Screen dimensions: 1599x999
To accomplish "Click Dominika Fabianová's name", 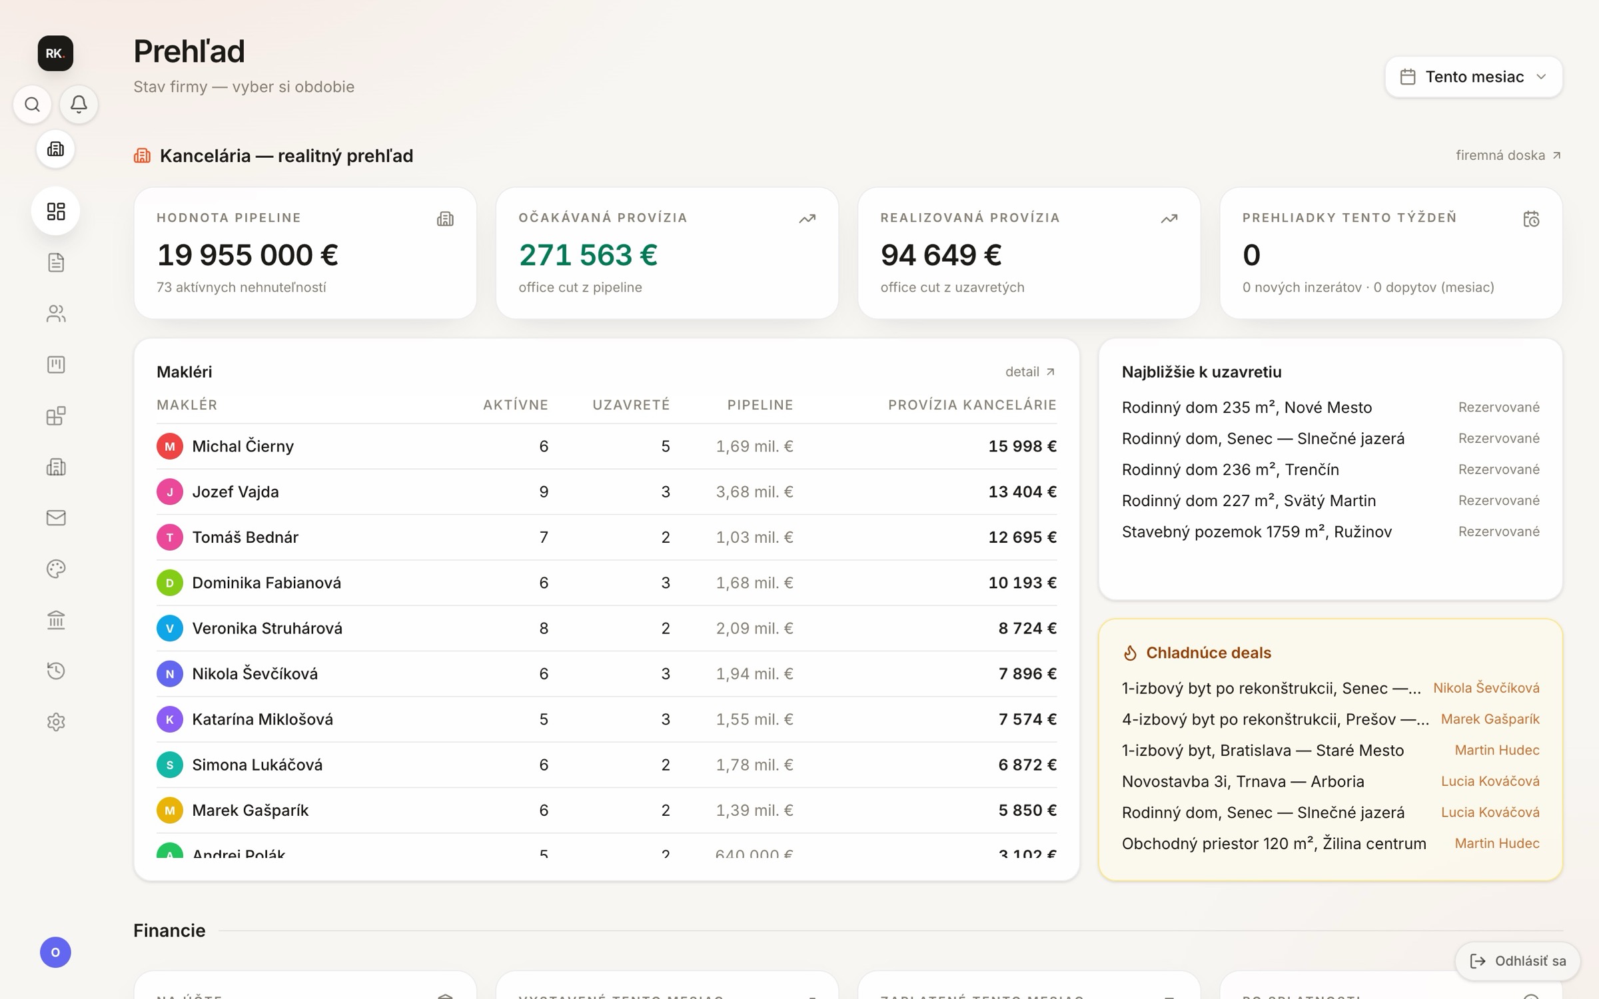I will (x=266, y=583).
